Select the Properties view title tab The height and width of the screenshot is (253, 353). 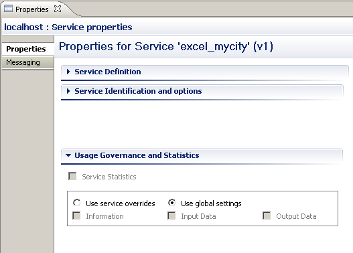tap(32, 9)
